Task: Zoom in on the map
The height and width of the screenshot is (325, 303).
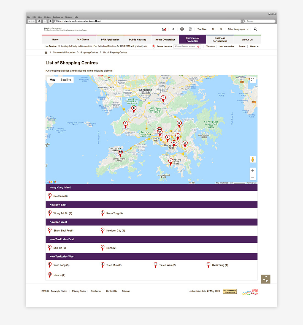Action: coord(253,171)
